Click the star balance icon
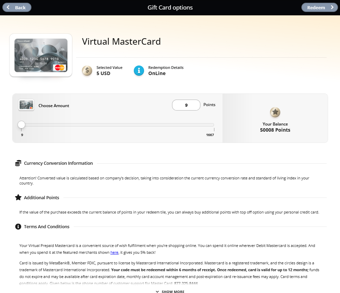Screen dimensions: 340x293 (275, 112)
